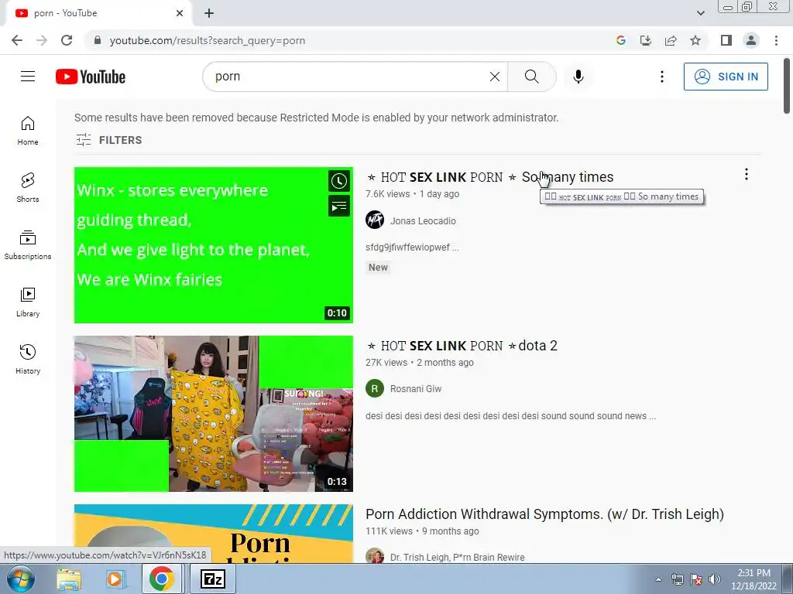793x594 pixels.
Task: Open the Home sidebar item
Action: [x=28, y=131]
